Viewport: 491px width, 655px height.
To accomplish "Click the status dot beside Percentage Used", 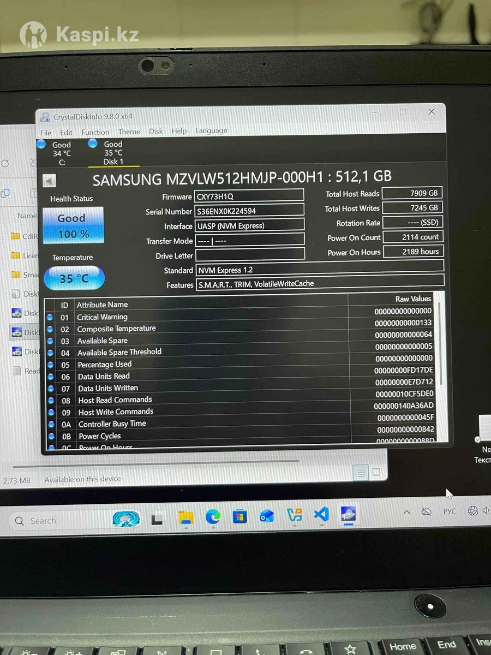I will 51,365.
